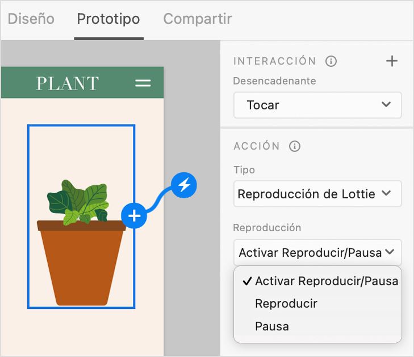Click the Interacción info icon

point(331,61)
